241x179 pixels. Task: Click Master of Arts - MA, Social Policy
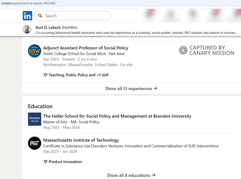pyautogui.click(x=71, y=122)
